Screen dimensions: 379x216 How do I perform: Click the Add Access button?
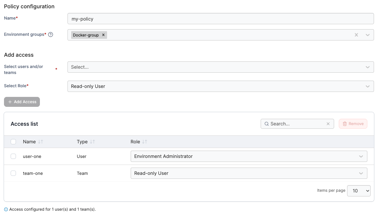[x=22, y=102]
